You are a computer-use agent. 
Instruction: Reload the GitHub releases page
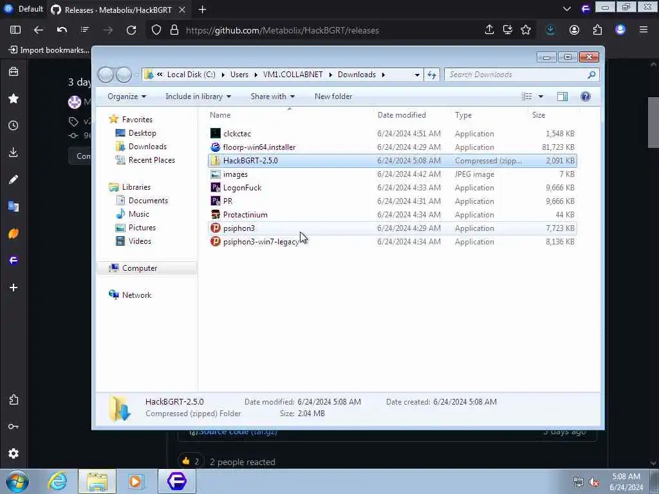click(131, 30)
